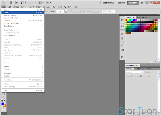Toggle Quick Mask mode
The image size is (161, 116).
click(x=4, y=109)
